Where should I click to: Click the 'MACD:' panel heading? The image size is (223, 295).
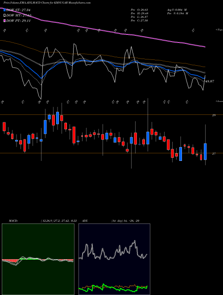(13, 221)
